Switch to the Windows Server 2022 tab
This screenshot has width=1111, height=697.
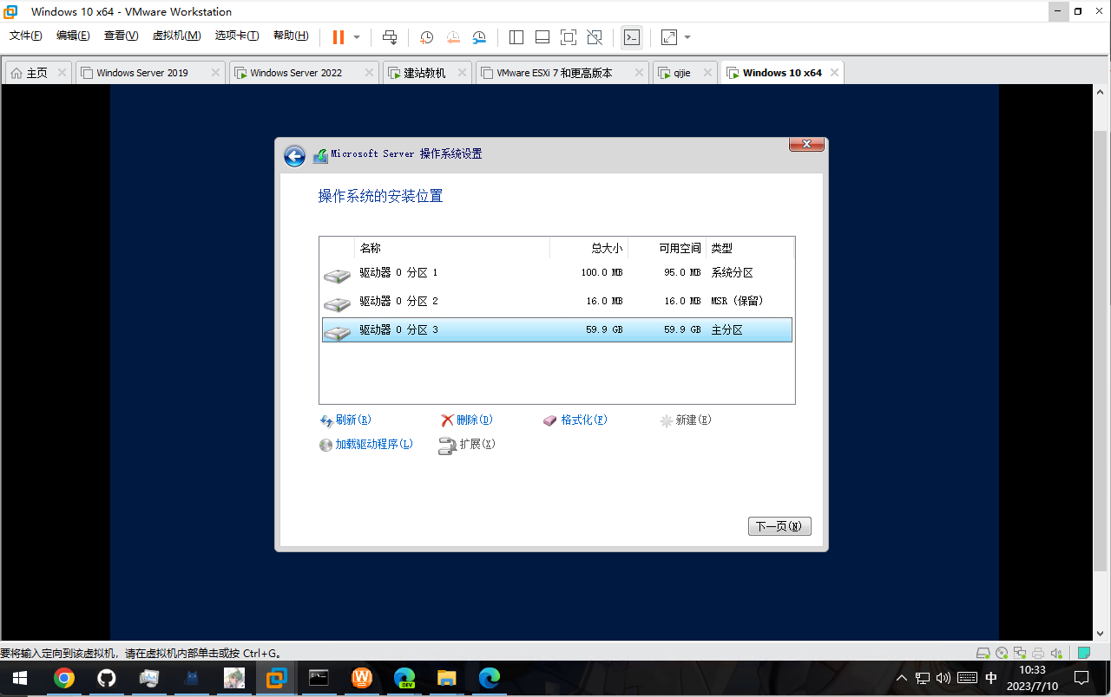point(296,73)
